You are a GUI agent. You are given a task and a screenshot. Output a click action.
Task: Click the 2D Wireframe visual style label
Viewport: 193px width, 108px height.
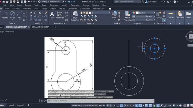8,31
